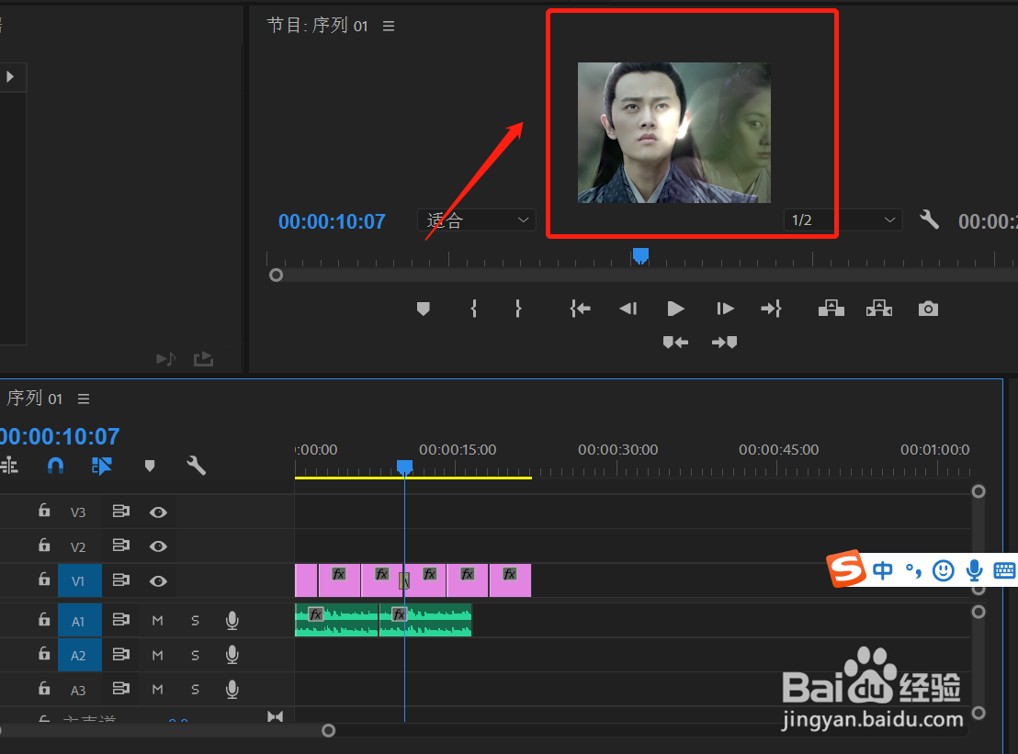Viewport: 1018px width, 754px height.
Task: Step forward one frame
Action: point(725,309)
